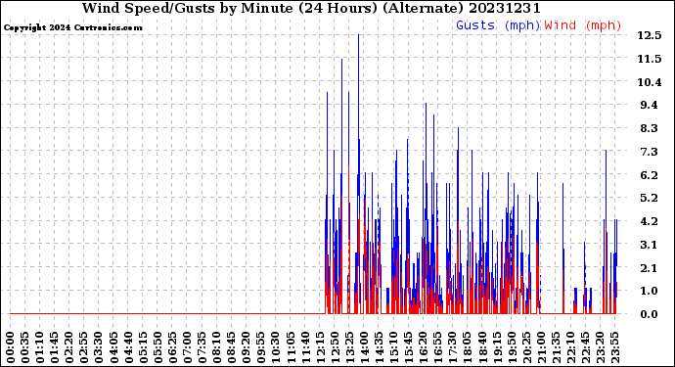
Task: Click the 17:30 time label
Action: 452,347
